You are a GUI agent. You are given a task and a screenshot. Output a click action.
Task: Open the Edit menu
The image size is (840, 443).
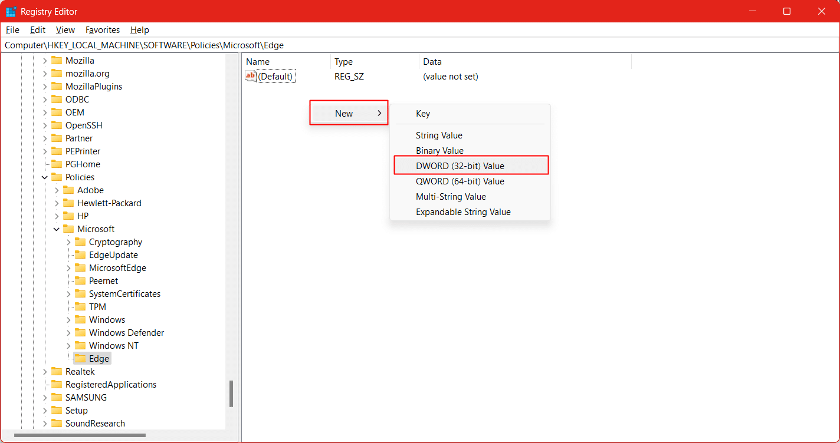click(38, 30)
